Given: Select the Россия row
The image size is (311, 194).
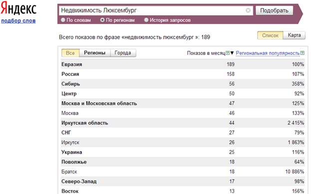Looking at the screenshot, I should coord(183,74).
